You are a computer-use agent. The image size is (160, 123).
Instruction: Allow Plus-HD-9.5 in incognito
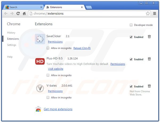tap(48, 75)
